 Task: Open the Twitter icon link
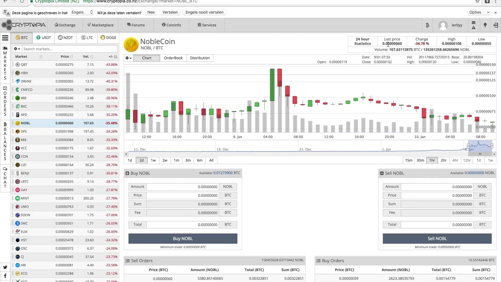(x=5, y=268)
